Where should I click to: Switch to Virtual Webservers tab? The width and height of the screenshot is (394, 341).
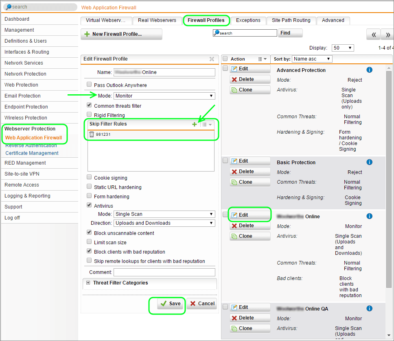[x=106, y=20]
